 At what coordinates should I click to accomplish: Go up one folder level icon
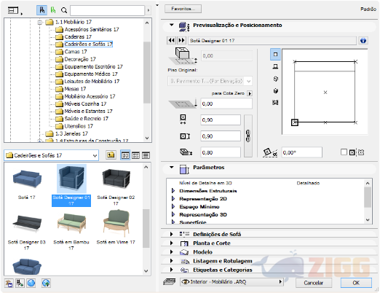pos(111,155)
